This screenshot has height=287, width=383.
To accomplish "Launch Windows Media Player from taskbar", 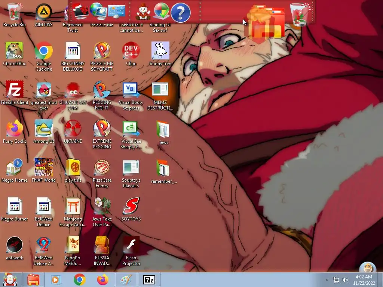I will [x=56, y=280].
